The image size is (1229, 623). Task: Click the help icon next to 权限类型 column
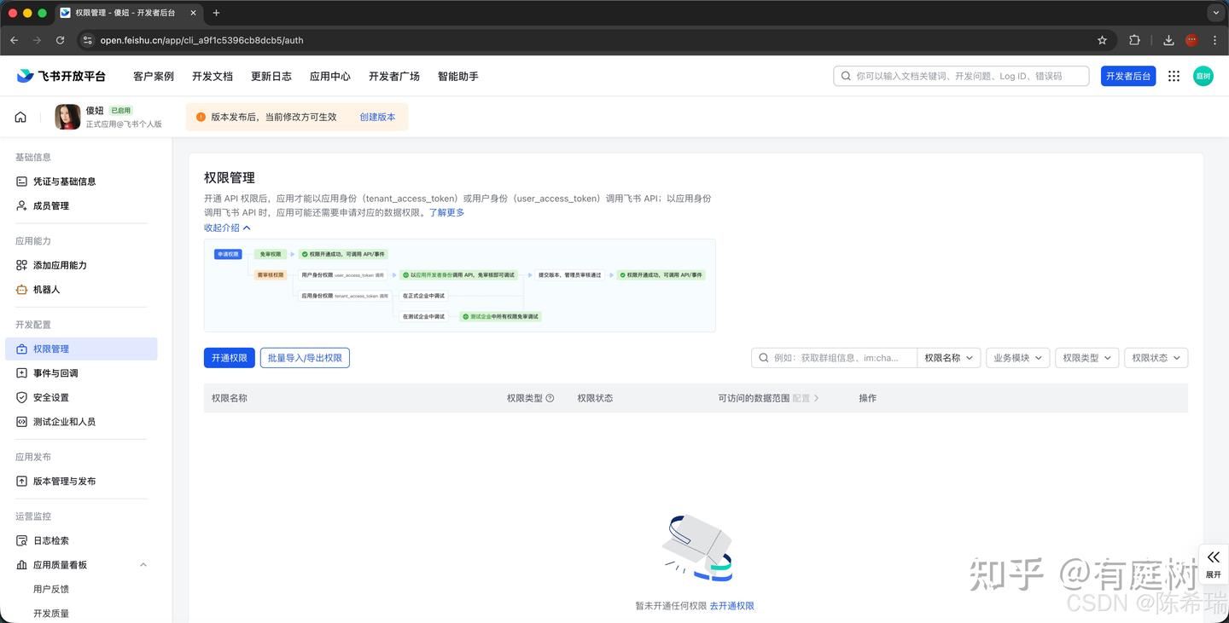[550, 398]
